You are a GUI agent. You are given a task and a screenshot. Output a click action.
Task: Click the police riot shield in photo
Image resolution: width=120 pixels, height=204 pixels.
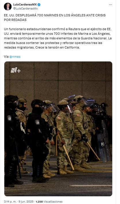click(104, 142)
